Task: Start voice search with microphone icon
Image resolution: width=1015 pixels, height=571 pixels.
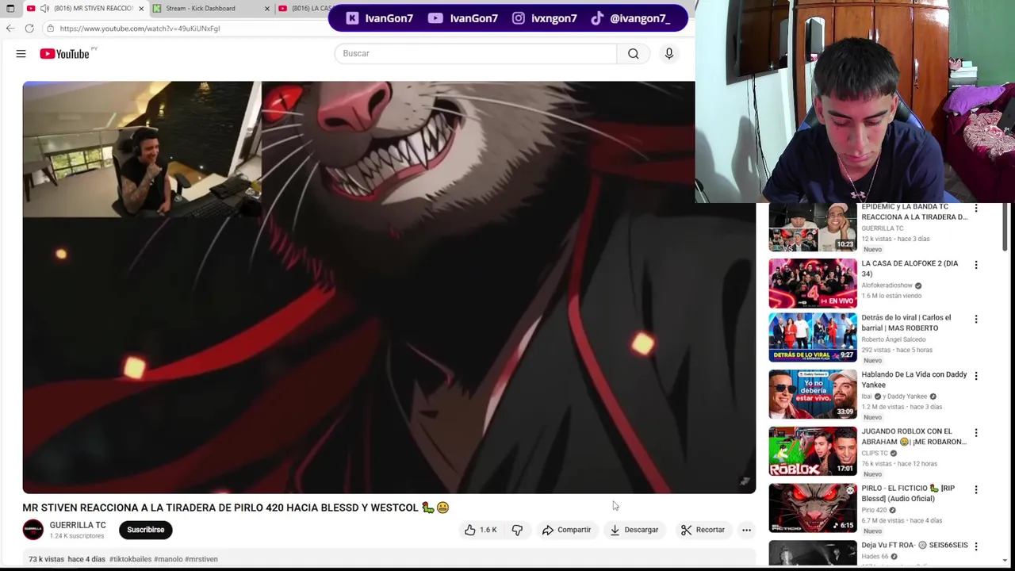Action: click(x=669, y=53)
